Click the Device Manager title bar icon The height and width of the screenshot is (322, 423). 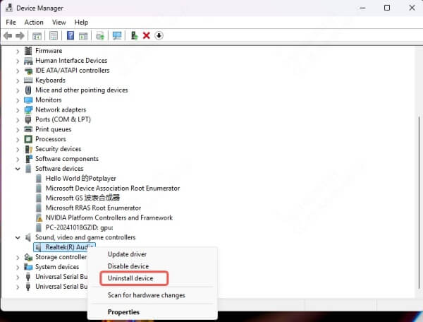click(x=9, y=8)
